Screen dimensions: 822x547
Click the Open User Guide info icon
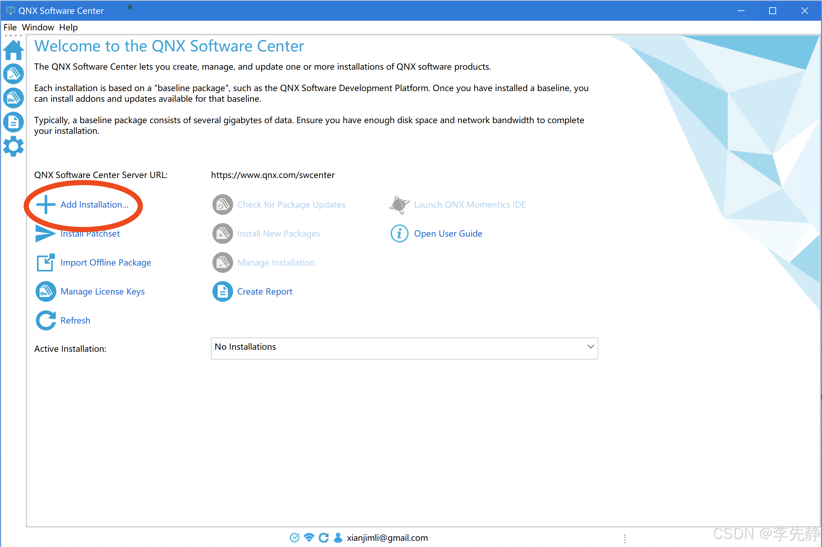pyautogui.click(x=399, y=233)
